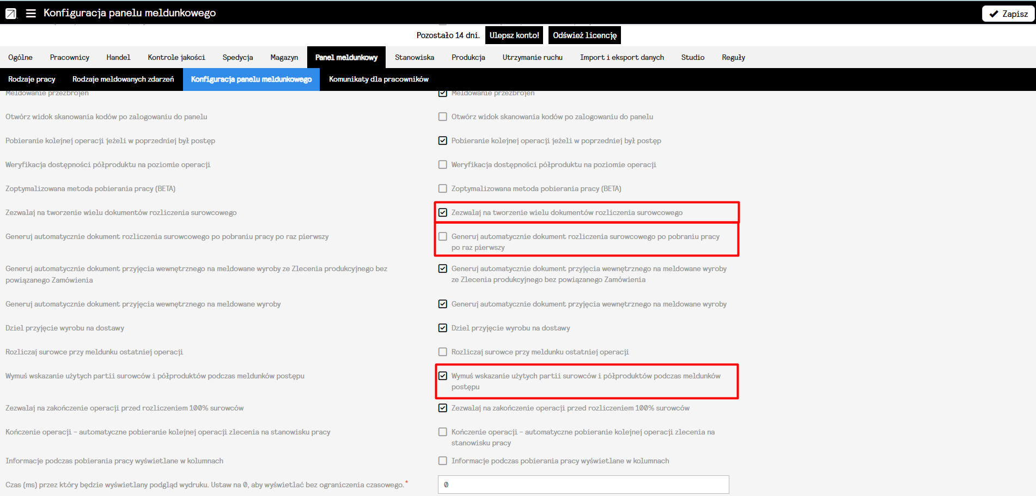Uncheck Zezwalaj na tworzenie wielu dokumentów checkbox

(x=443, y=212)
